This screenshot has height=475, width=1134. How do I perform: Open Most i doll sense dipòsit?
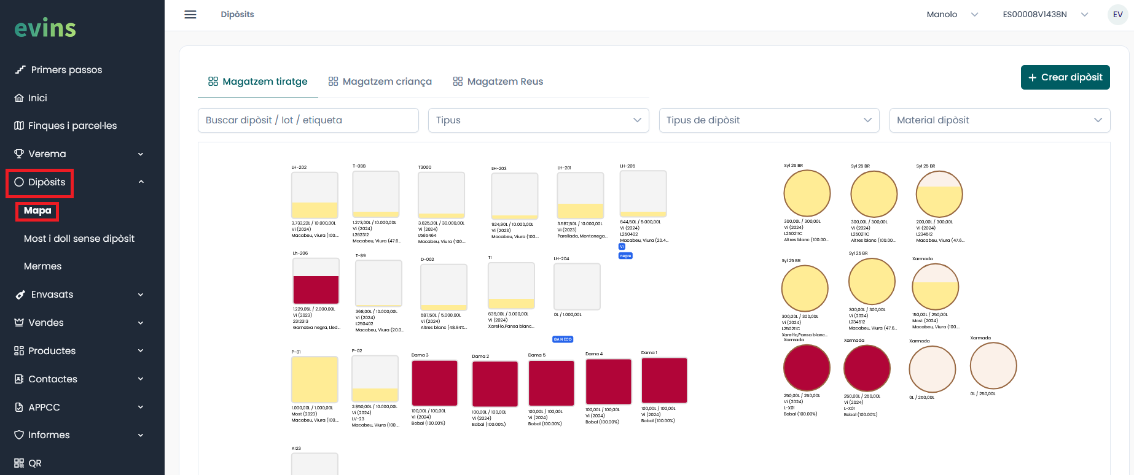point(79,239)
